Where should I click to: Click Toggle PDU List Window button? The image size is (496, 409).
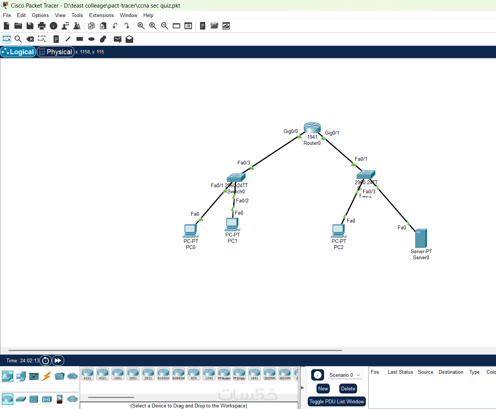tap(337, 401)
